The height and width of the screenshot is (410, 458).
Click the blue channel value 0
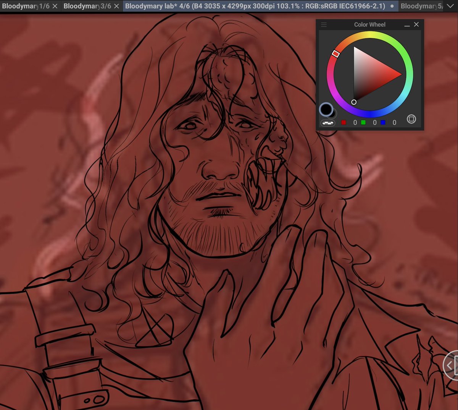[395, 123]
